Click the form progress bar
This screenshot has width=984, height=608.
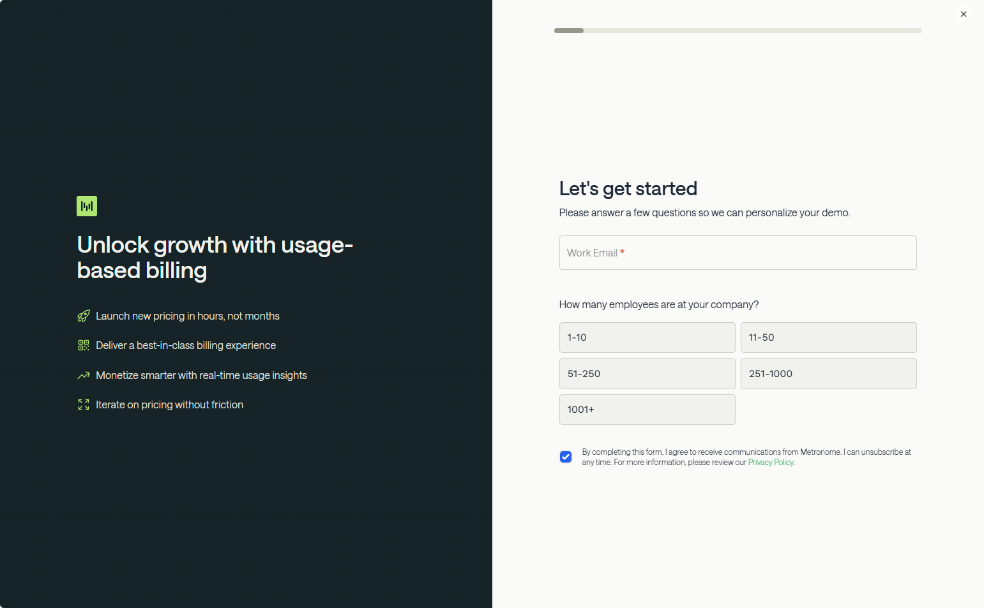738,31
